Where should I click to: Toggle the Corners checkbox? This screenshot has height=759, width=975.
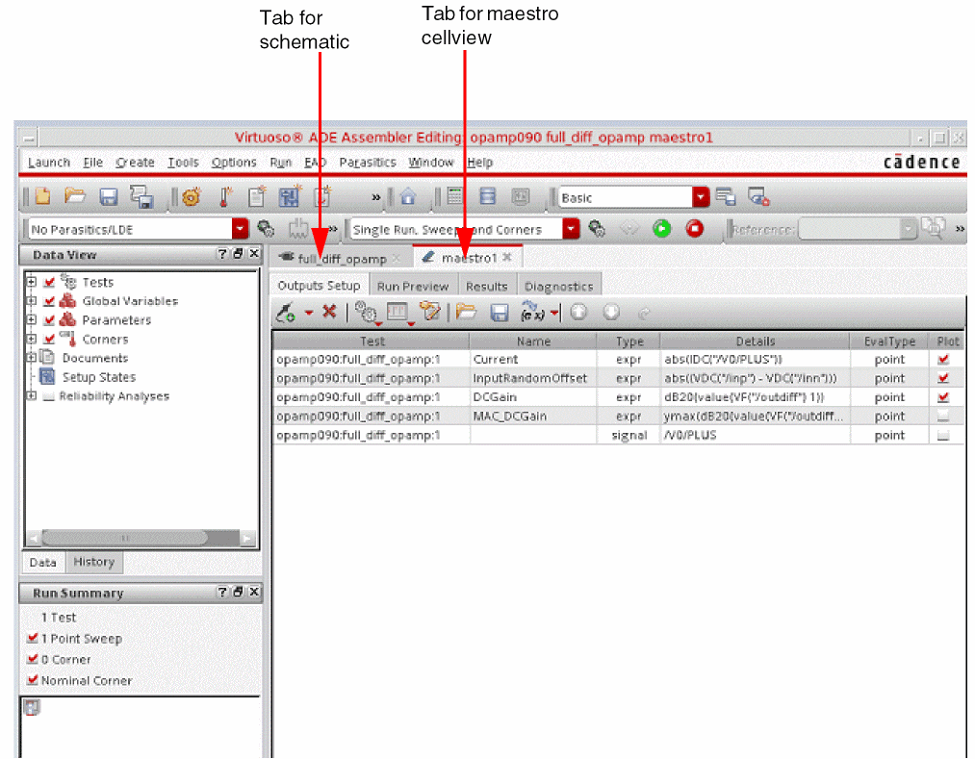[x=49, y=340]
